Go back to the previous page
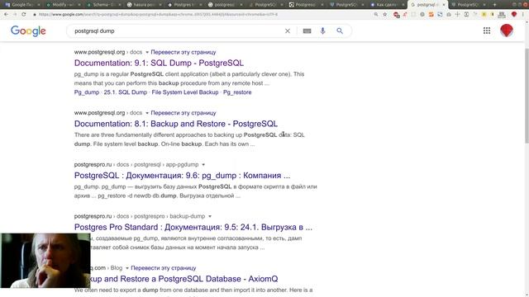This screenshot has height=297, width=529. point(6,15)
